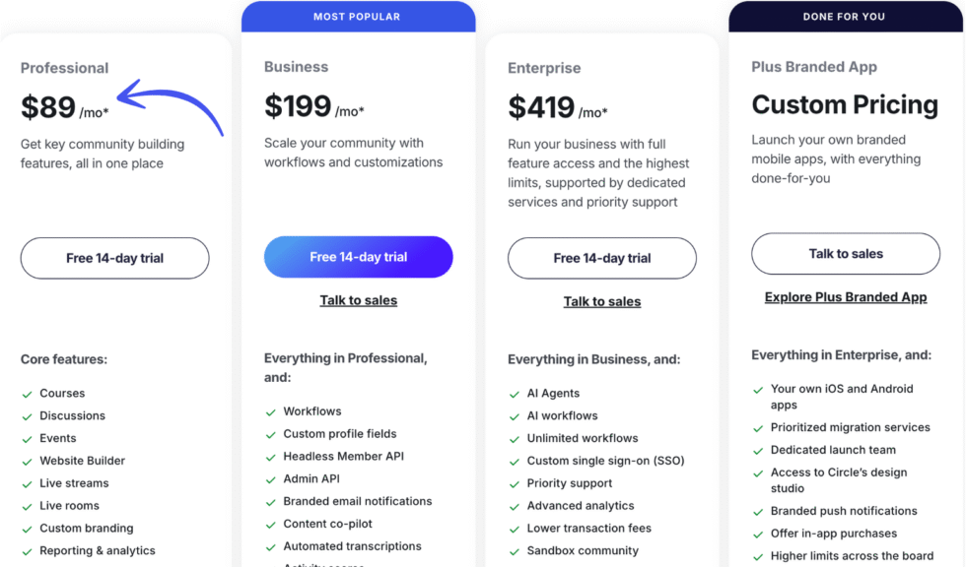This screenshot has height=567, width=966.
Task: Click the MOST POPULAR banner above Business plan
Action: coord(358,16)
